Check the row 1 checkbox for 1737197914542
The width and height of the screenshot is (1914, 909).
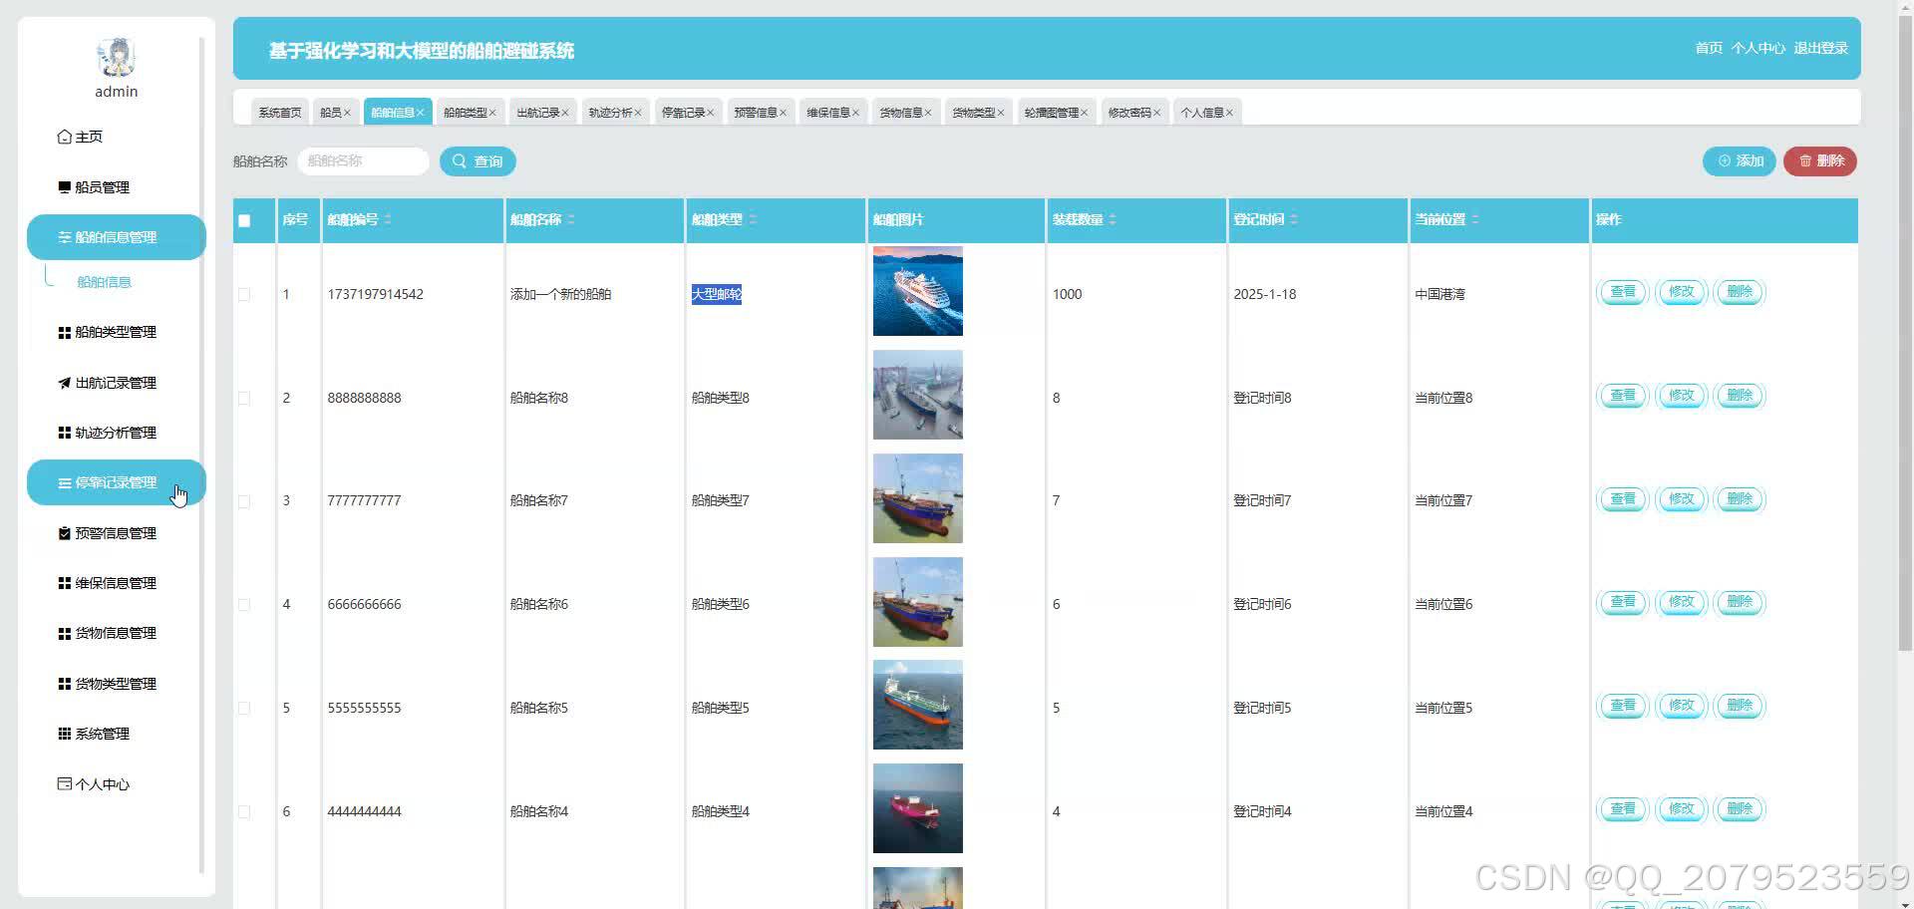pos(244,294)
